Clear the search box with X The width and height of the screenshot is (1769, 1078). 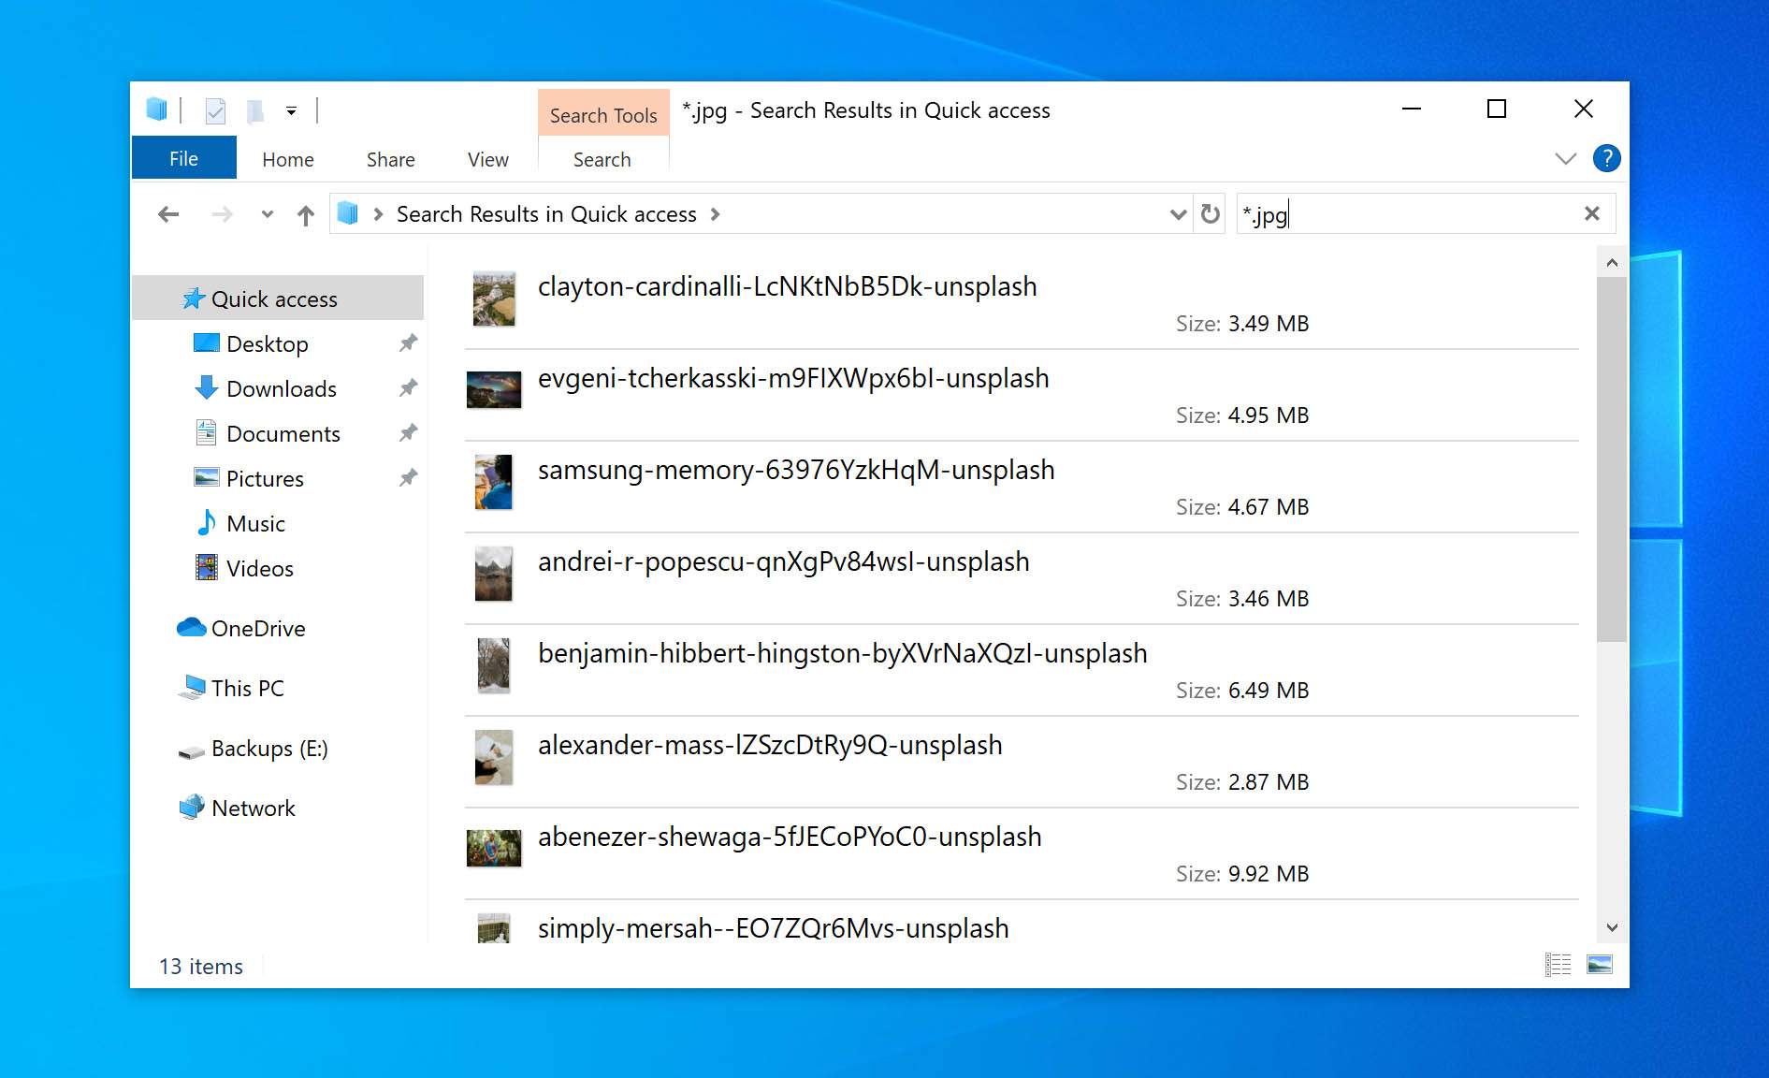1592,213
